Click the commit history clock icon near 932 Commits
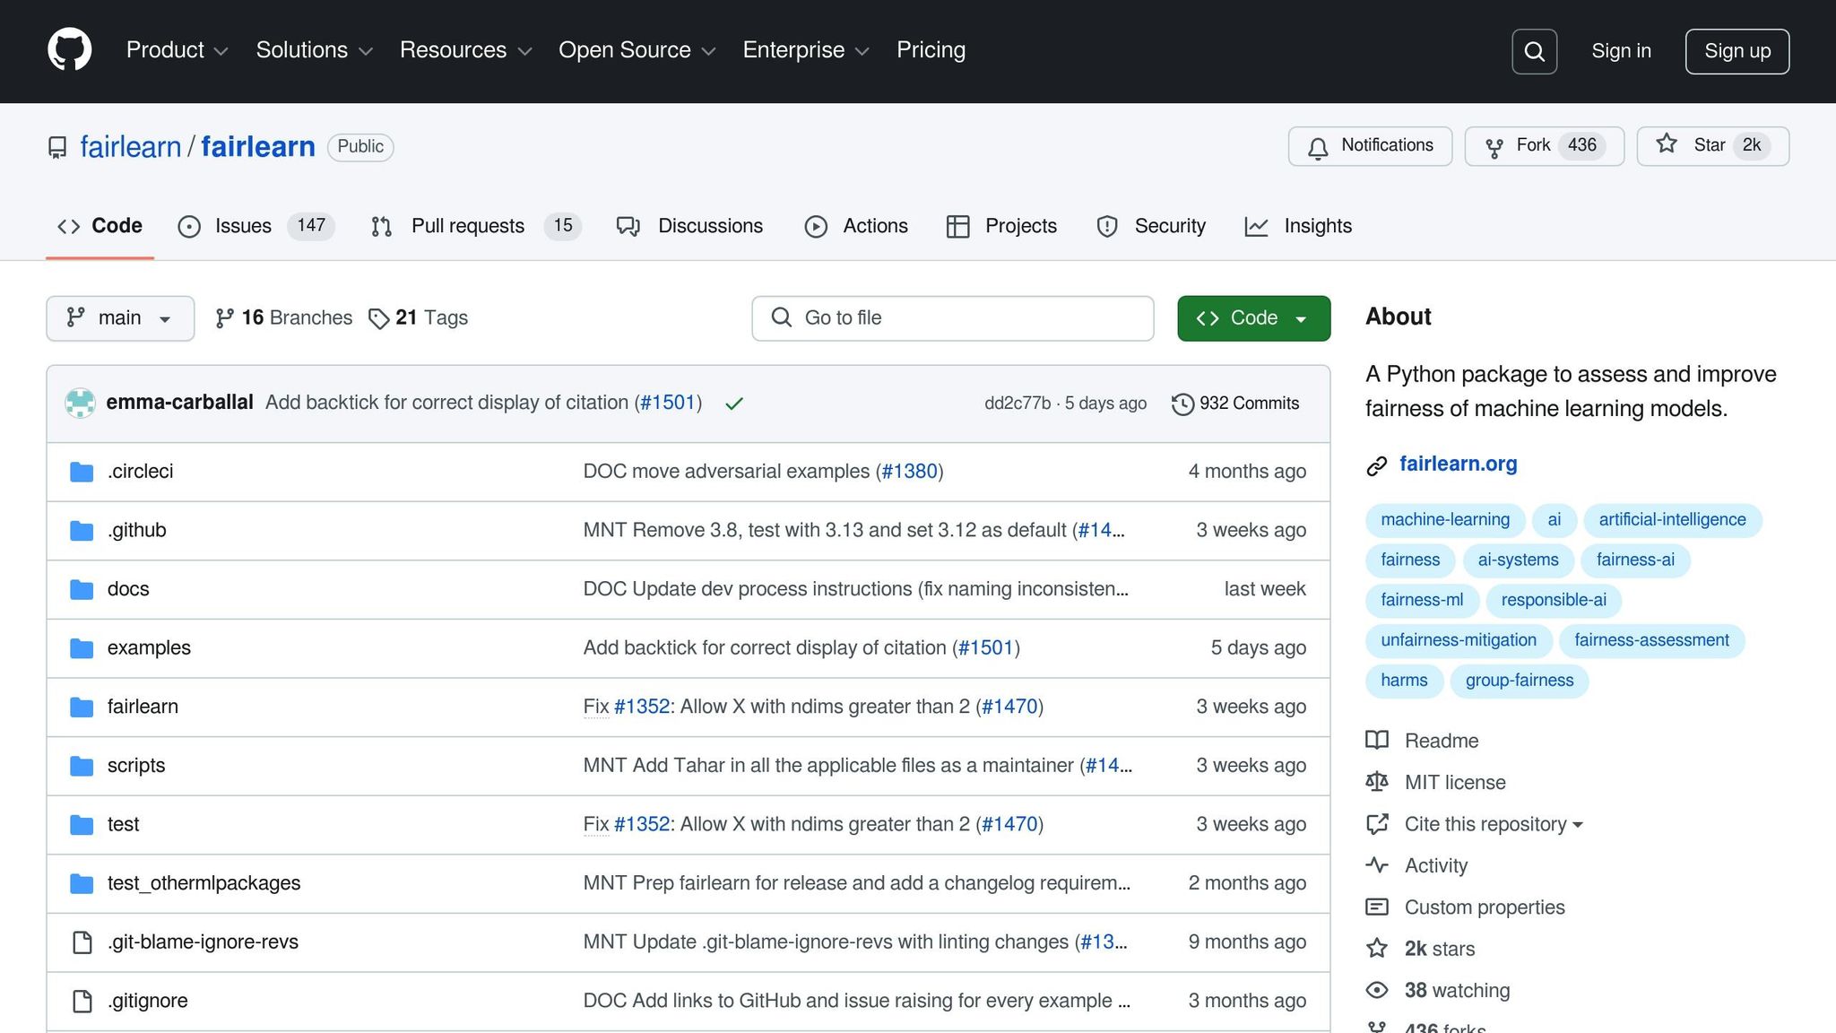1836x1033 pixels. (1182, 403)
